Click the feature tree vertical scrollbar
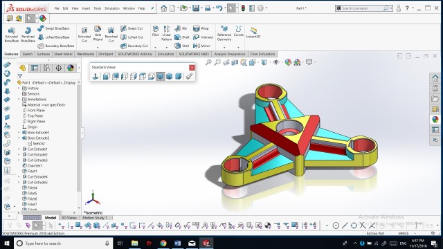 pyautogui.click(x=79, y=138)
